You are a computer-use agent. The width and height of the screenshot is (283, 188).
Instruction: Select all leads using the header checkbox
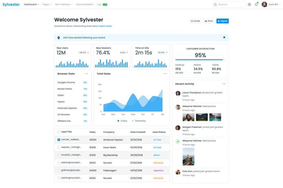[58, 131]
